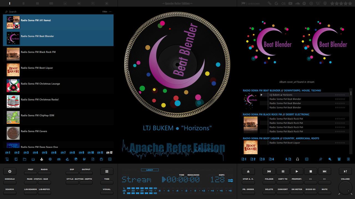355x199 pixels.
Task: Toggle the Stop A. C. button
Action: point(248,182)
